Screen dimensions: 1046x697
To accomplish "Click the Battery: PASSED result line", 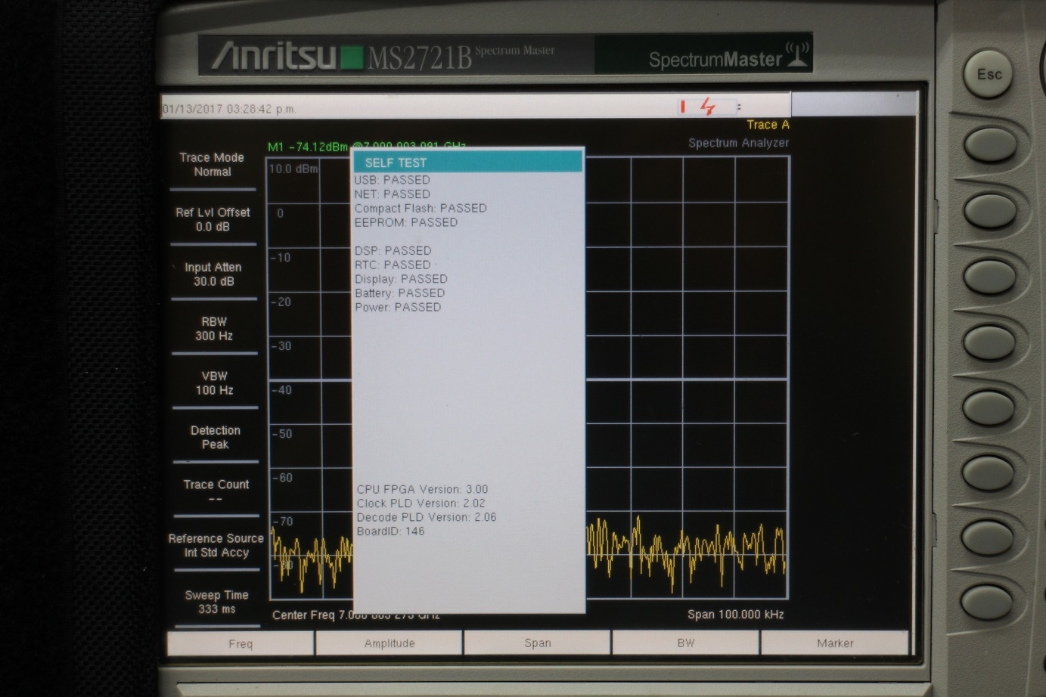I will 400,293.
